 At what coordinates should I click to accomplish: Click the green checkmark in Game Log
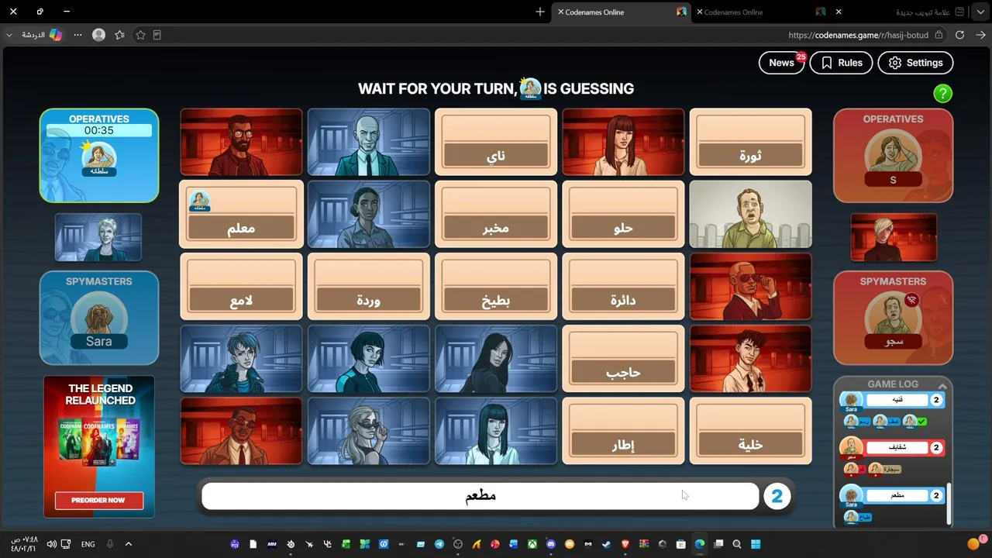(x=921, y=422)
